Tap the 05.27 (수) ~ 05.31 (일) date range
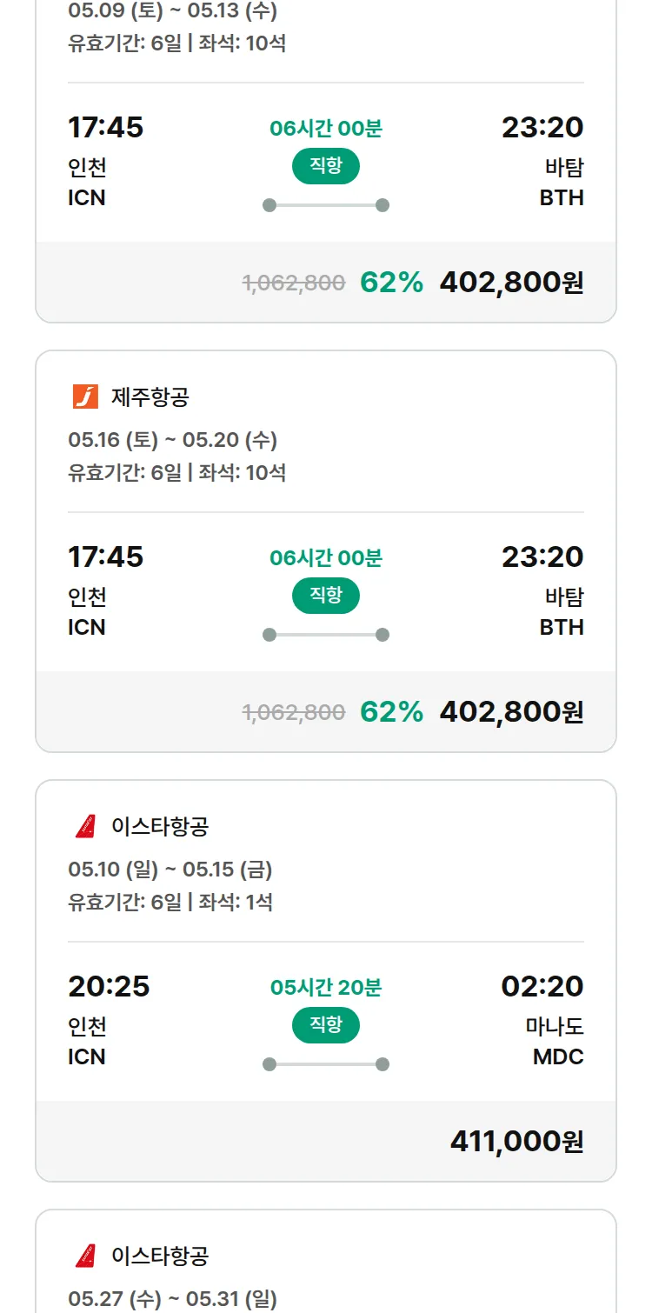The width and height of the screenshot is (652, 1313). tap(172, 1299)
